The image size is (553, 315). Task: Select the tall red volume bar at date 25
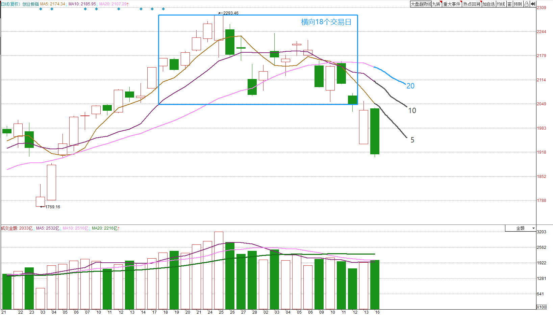tap(219, 270)
